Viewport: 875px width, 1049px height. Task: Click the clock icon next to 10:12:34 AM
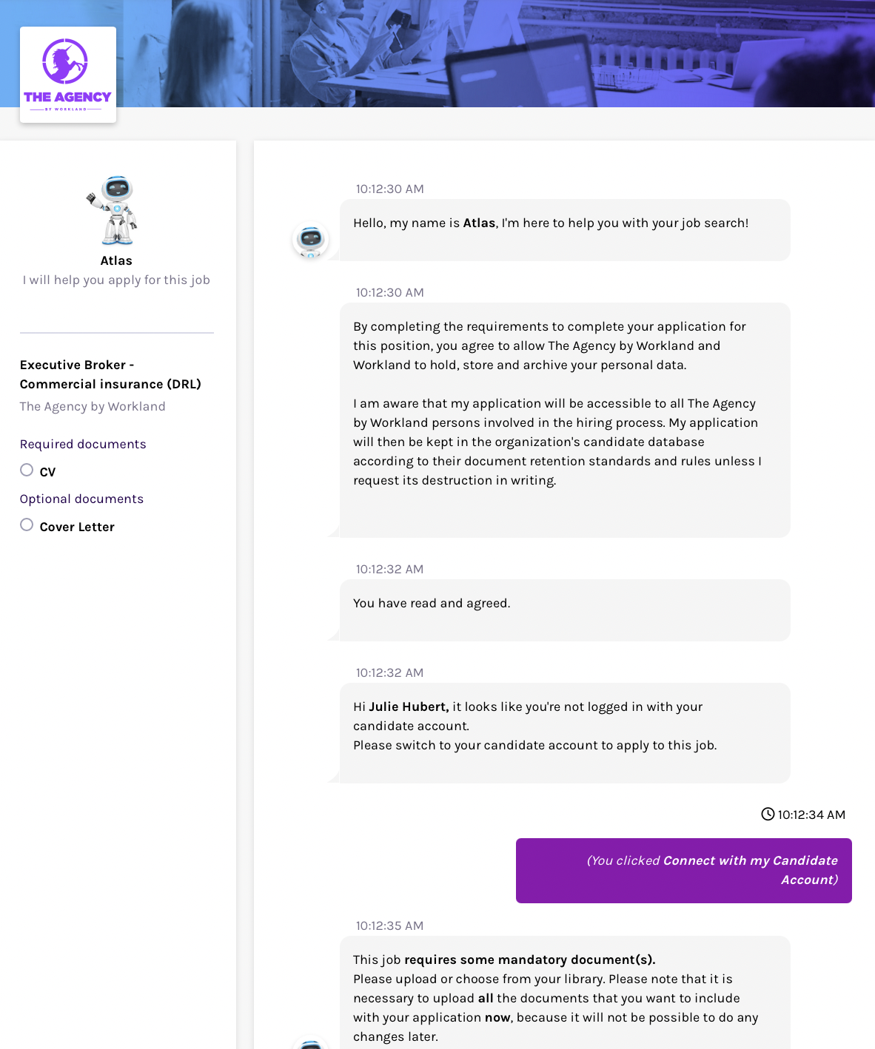tap(768, 814)
